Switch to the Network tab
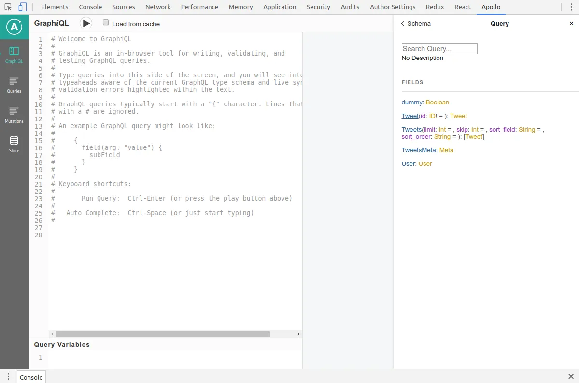Image resolution: width=579 pixels, height=383 pixels. point(158,7)
